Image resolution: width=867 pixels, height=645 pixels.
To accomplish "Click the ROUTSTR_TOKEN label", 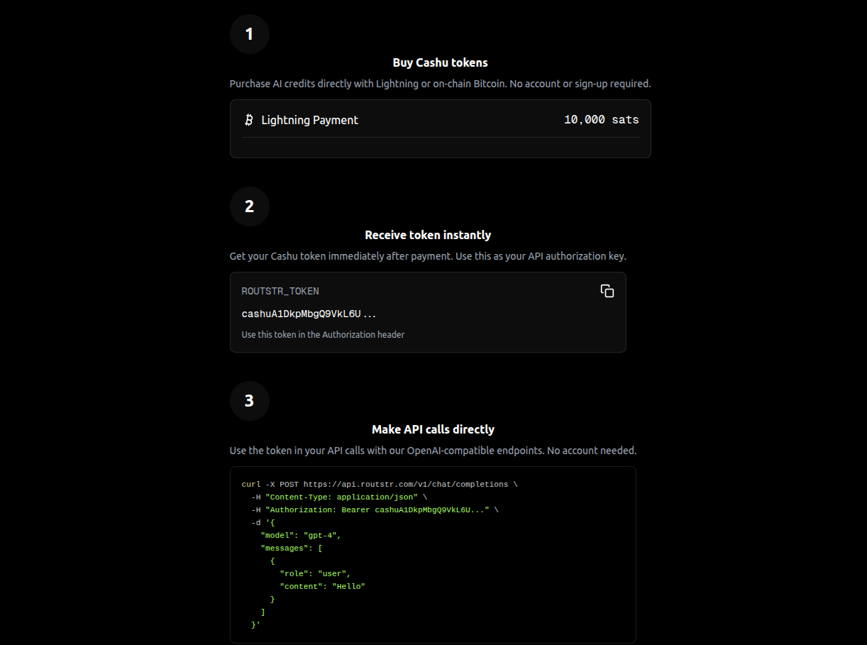I will [x=280, y=291].
